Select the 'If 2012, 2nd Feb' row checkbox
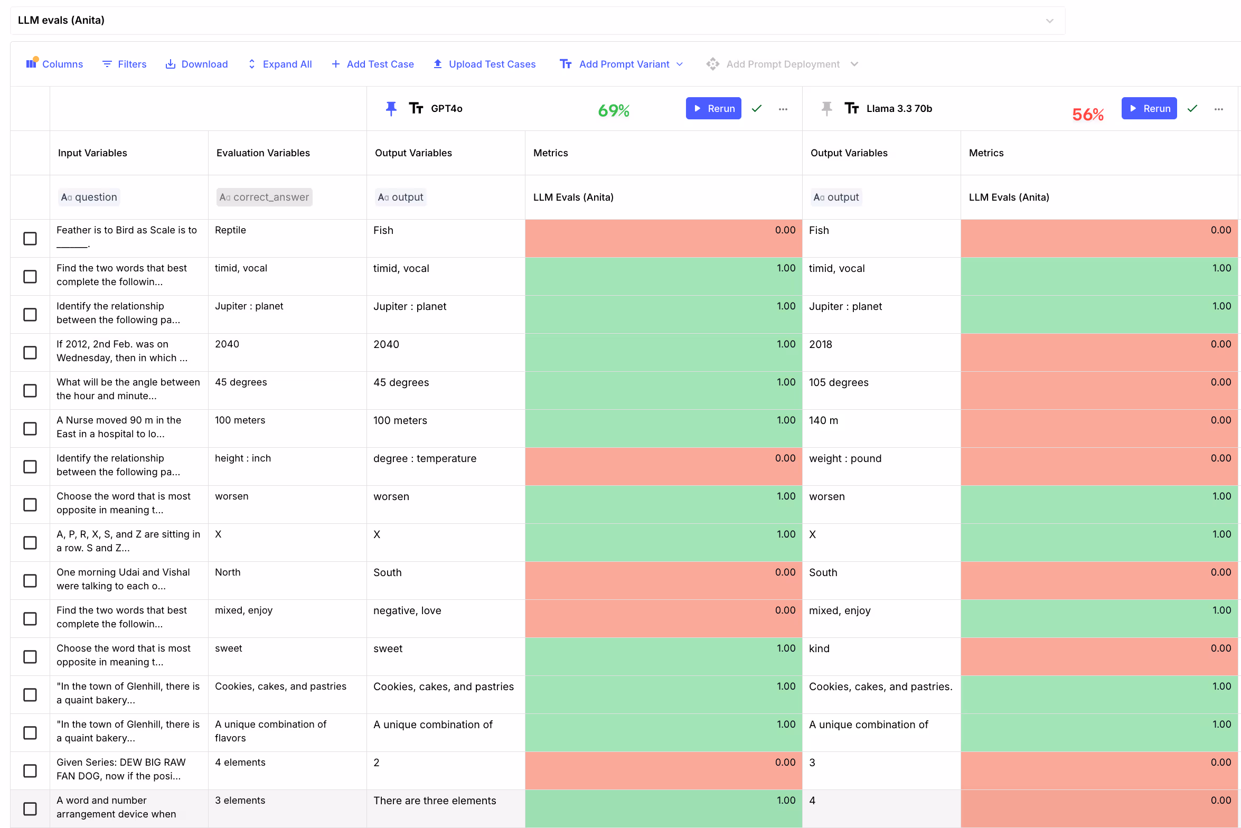Screen dimensions: 1241x828 [30, 353]
